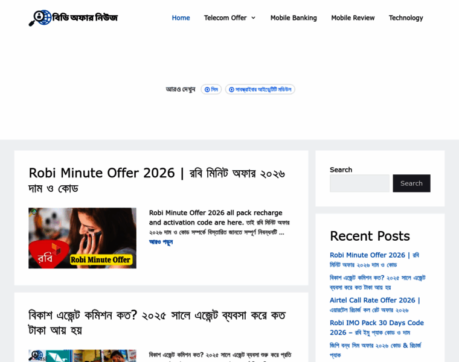Open the Home menu item

181,18
